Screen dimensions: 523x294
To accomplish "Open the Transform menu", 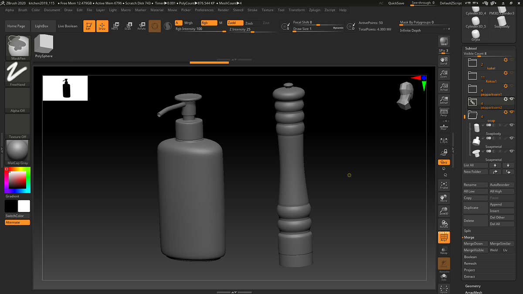I will click(x=297, y=10).
